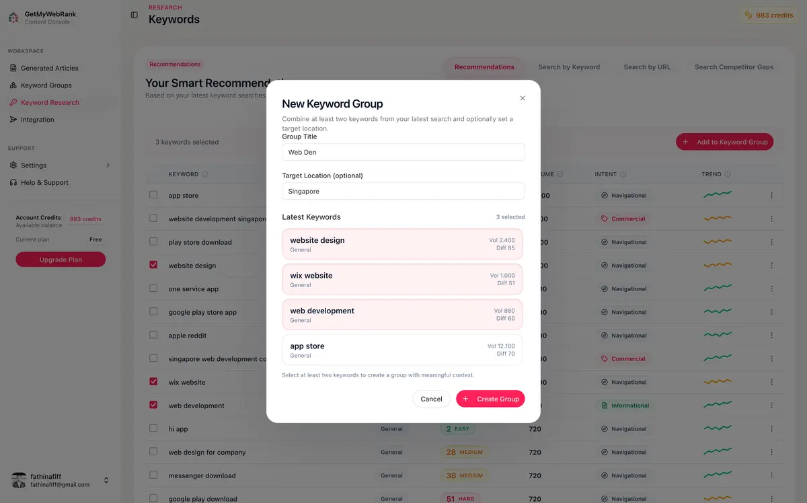Click the Keyword Research pen icon

pyautogui.click(x=13, y=102)
